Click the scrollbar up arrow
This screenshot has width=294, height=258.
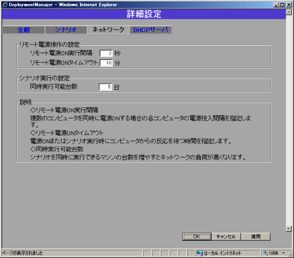click(289, 13)
